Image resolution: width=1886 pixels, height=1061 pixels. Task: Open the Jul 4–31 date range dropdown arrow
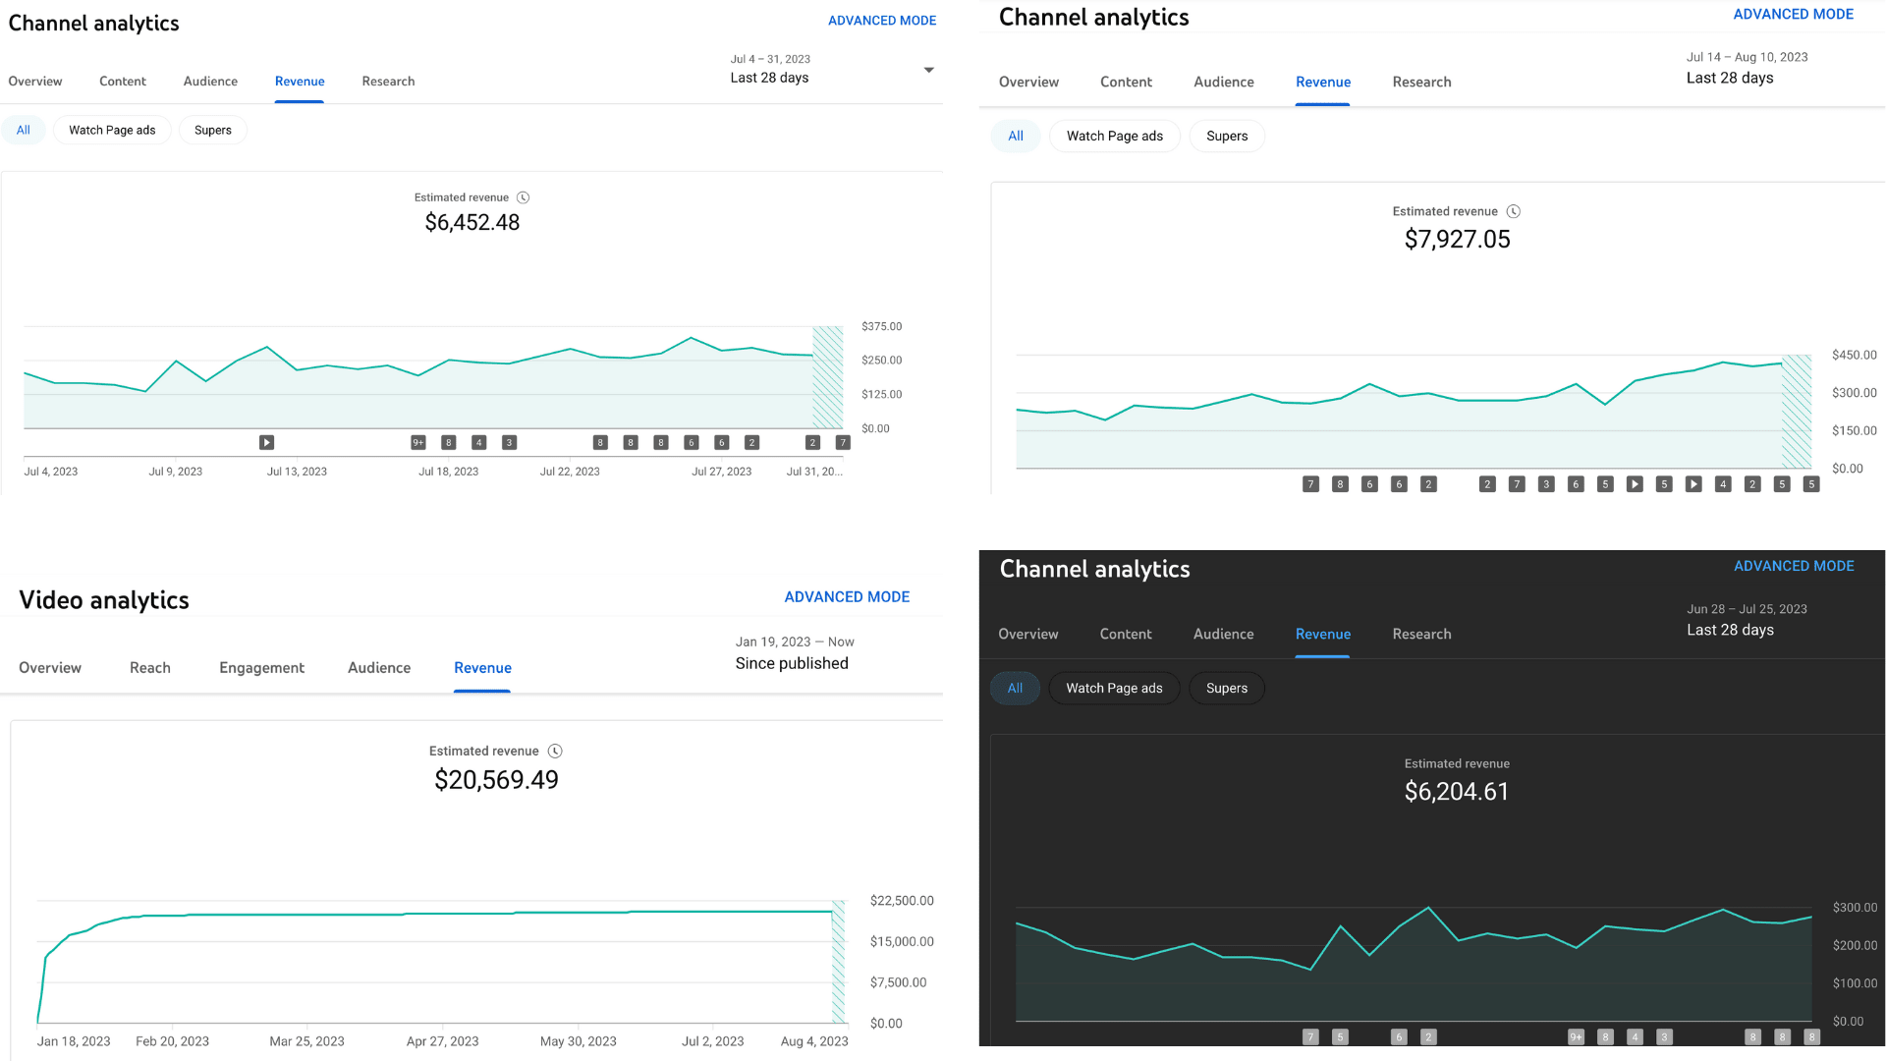pos(928,70)
